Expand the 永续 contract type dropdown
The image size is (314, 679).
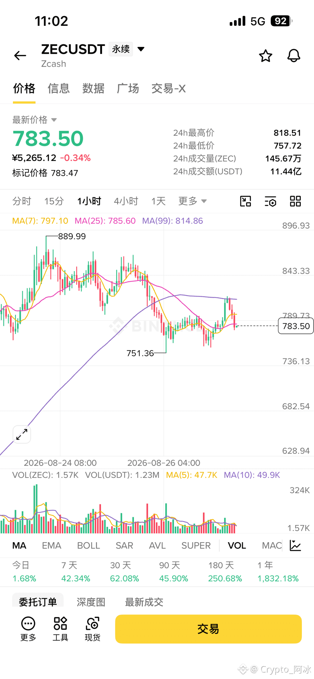tap(127, 49)
